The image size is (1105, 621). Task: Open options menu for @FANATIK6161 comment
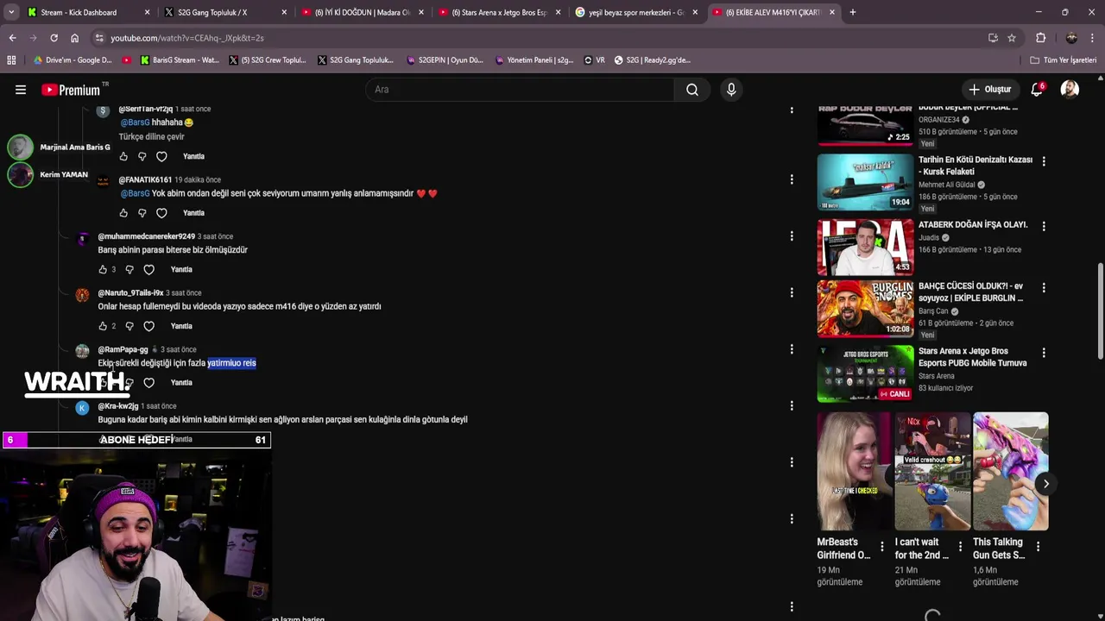[x=792, y=179]
